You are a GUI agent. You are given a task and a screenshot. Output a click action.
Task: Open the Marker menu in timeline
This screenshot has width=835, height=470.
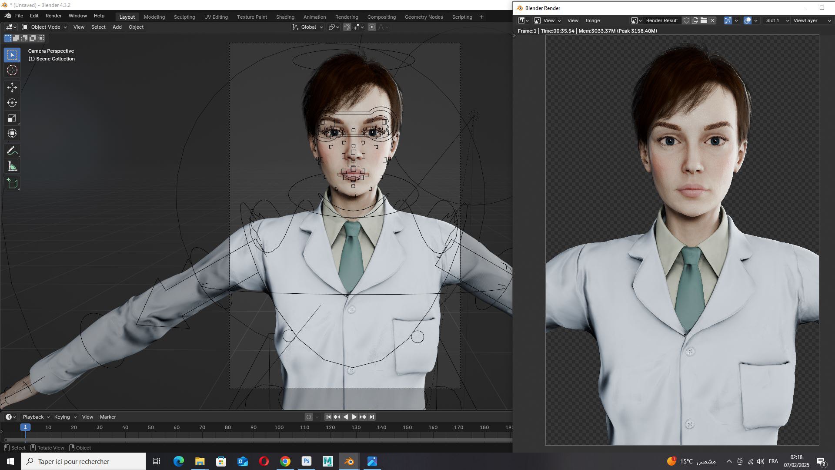108,417
